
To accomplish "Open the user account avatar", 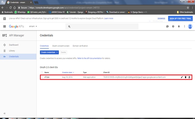I will click(x=190, y=26).
